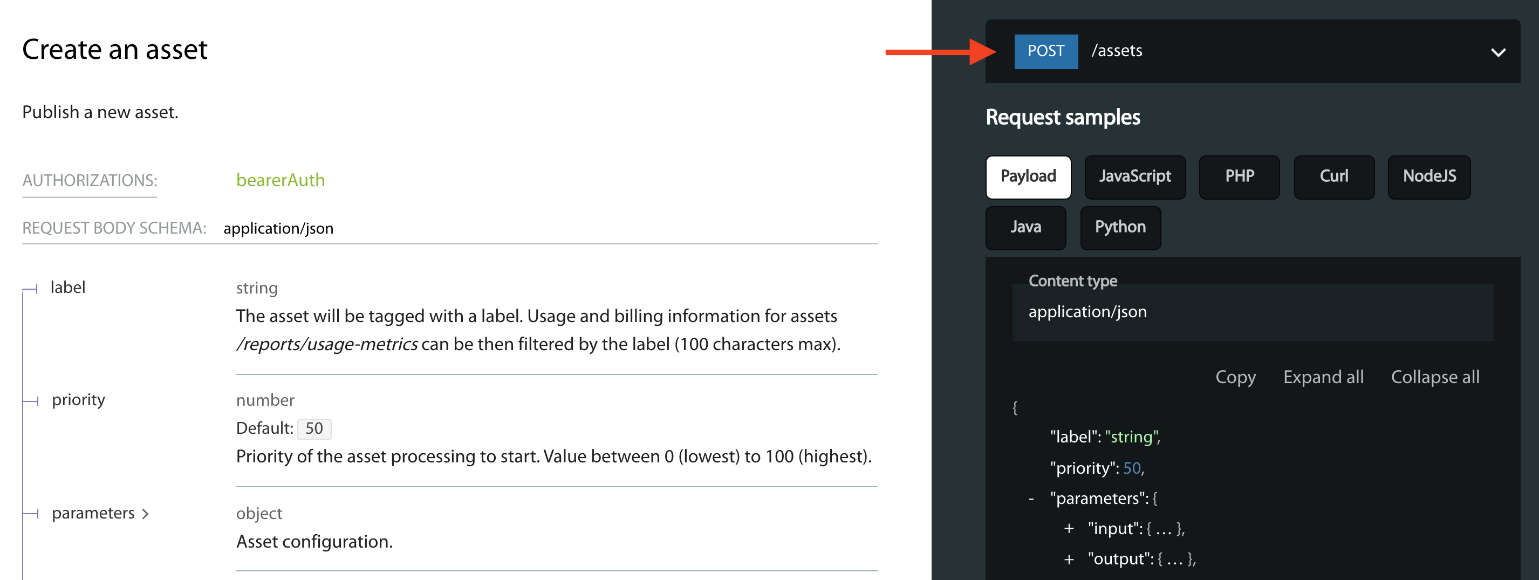Collapse the "parameters" JSON node minus
Screen dimensions: 1539x580
coord(1031,499)
